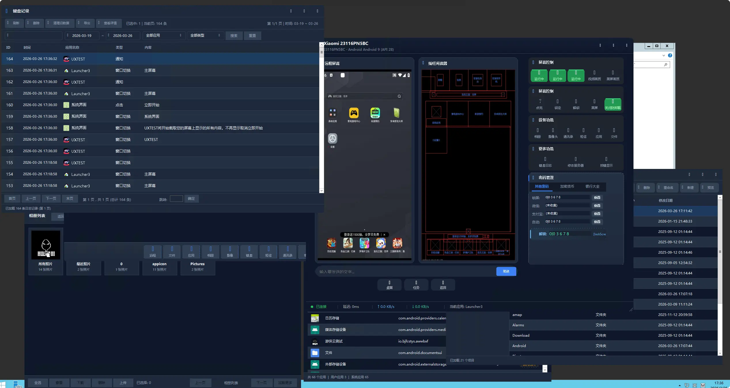The height and width of the screenshot is (388, 730).
Task: Click the blue 发送 send button
Action: pyautogui.click(x=506, y=271)
